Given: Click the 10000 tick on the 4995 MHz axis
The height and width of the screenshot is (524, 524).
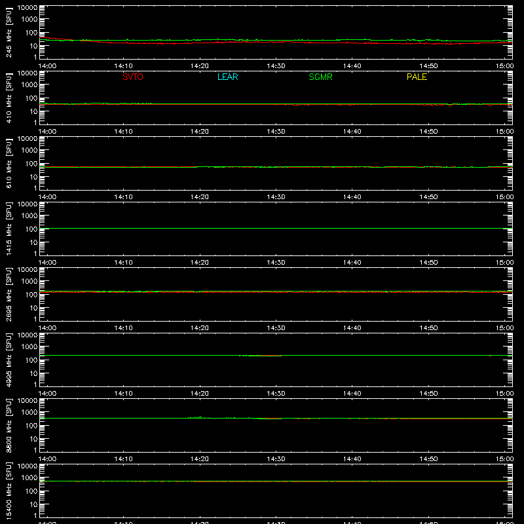Looking at the screenshot, I should point(28,335).
